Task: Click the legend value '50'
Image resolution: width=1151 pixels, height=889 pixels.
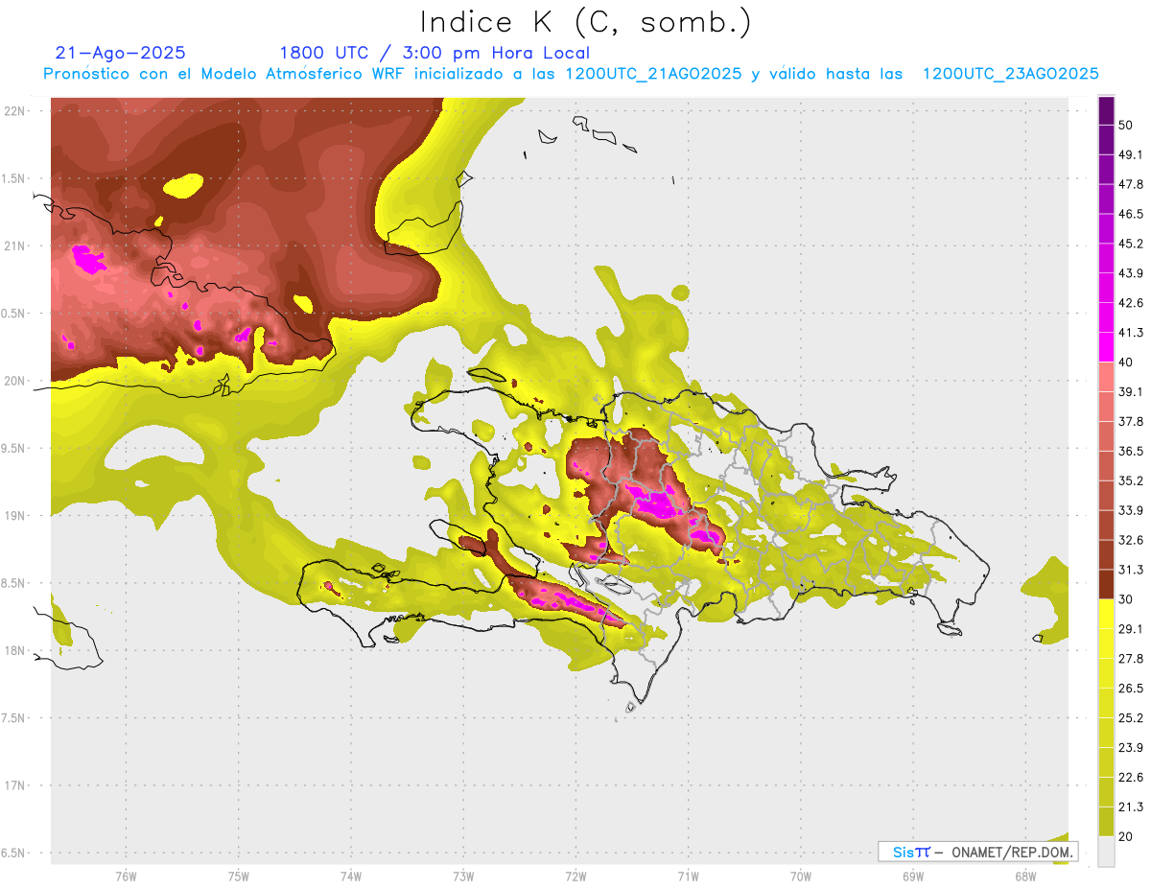Action: pos(1126,126)
